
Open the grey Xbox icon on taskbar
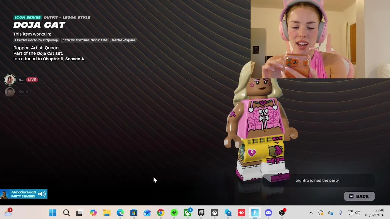tap(214, 213)
